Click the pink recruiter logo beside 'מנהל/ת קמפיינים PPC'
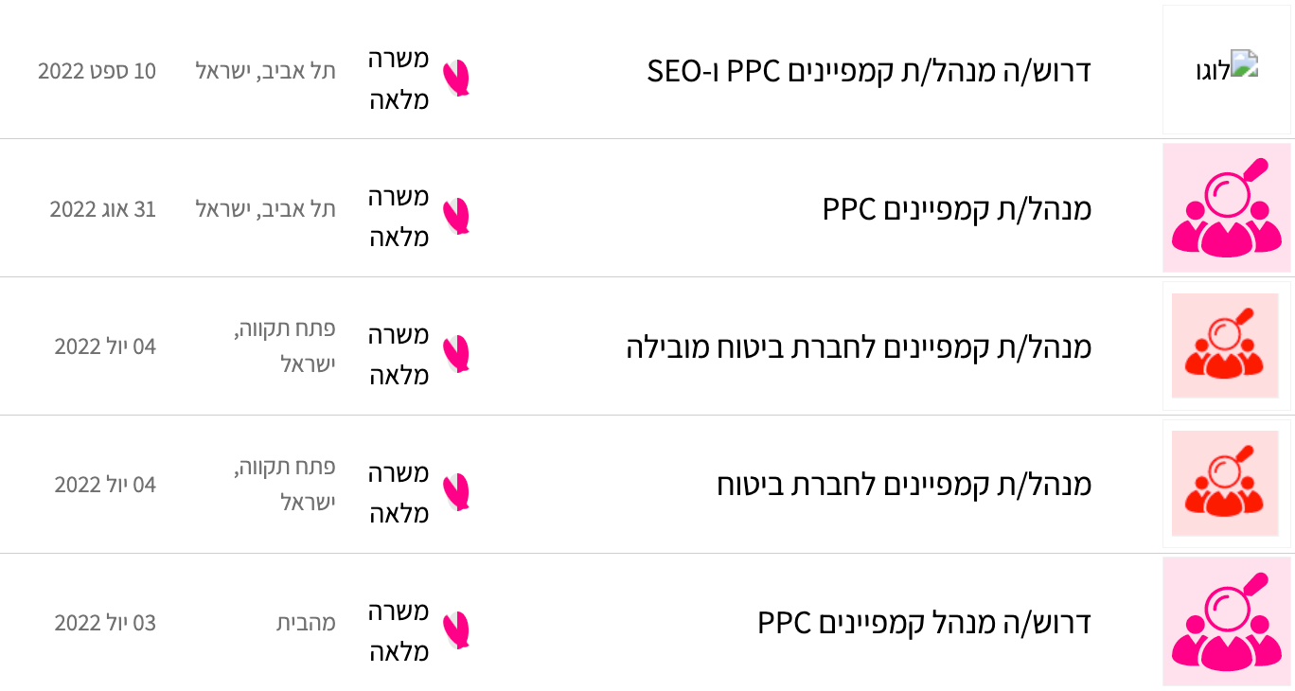 (1227, 208)
